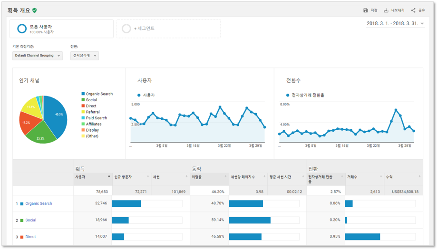The image size is (438, 250).
Task: Open Default Channel Grouping dropdown
Action: (38, 56)
